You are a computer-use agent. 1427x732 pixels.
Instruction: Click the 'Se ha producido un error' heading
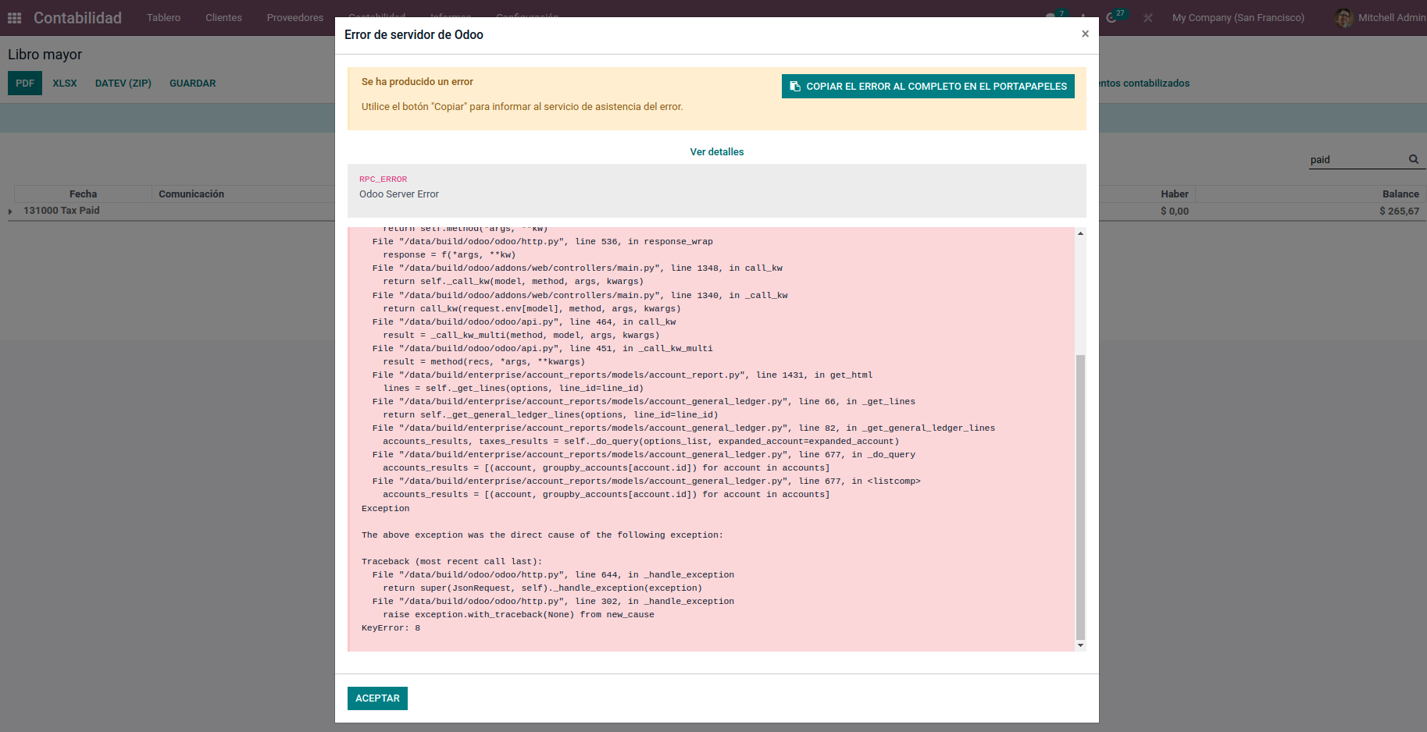pos(417,82)
